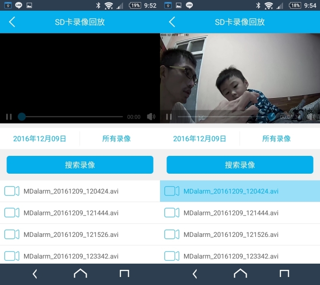Click camera icon beside left 121526.avi entry
This screenshot has height=285, width=320.
12,235
